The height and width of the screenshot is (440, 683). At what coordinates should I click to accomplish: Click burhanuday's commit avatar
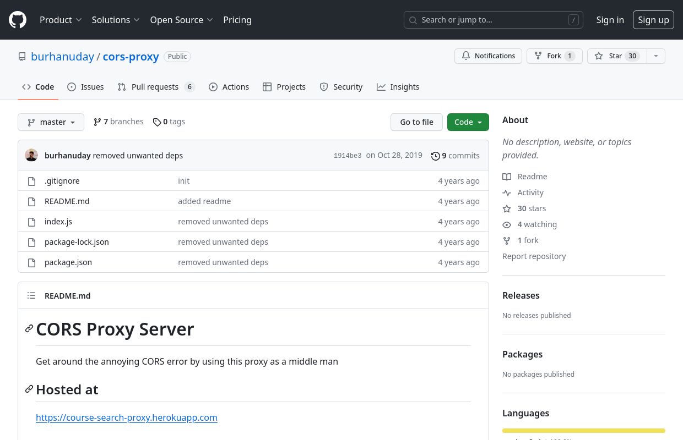pos(31,155)
